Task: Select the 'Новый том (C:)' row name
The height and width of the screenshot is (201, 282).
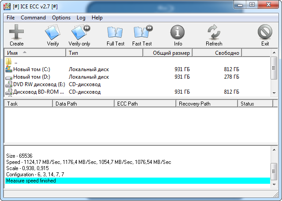Action: [32, 69]
